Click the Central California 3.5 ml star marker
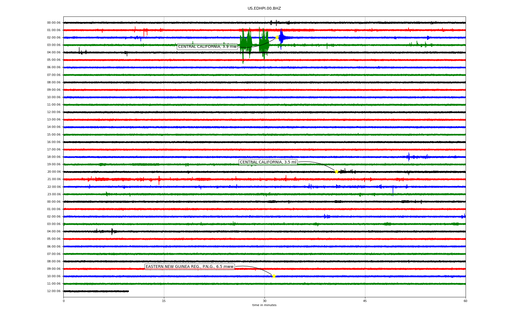529x330 pixels. pos(336,172)
